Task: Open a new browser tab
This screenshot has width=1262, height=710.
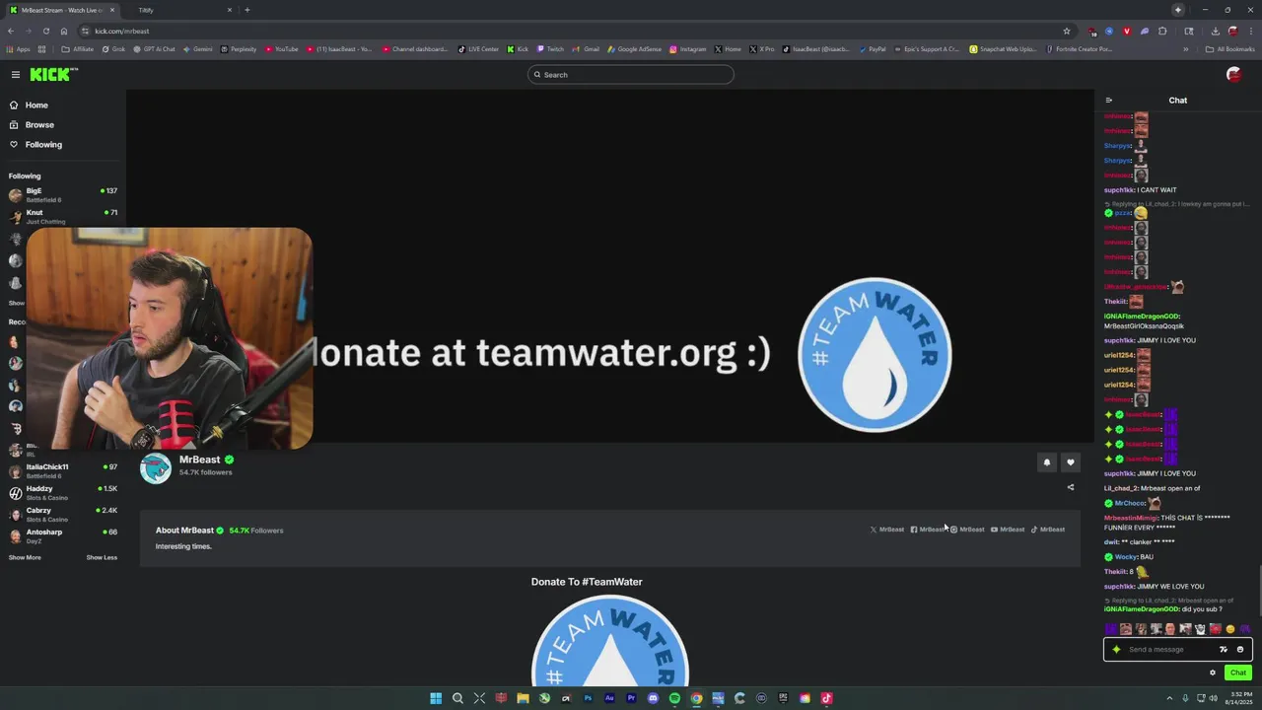Action: pos(246,10)
